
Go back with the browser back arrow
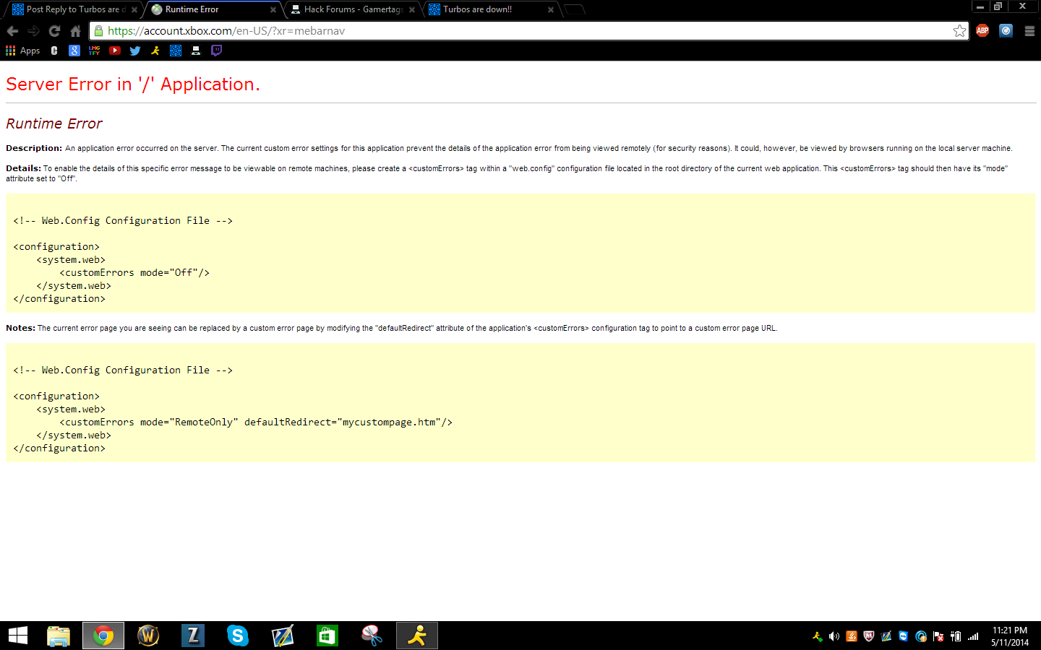click(12, 31)
